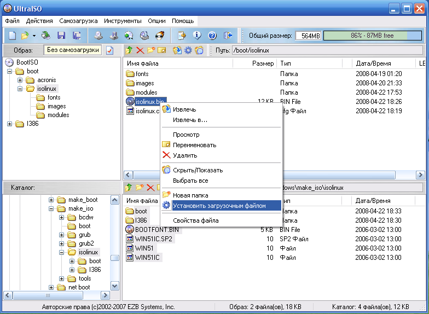Toggle the checkmark icon next to Без самозагрузки

point(109,50)
